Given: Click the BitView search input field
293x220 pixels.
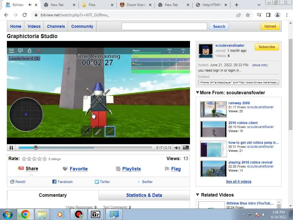Looking at the screenshot, I should point(164,26).
